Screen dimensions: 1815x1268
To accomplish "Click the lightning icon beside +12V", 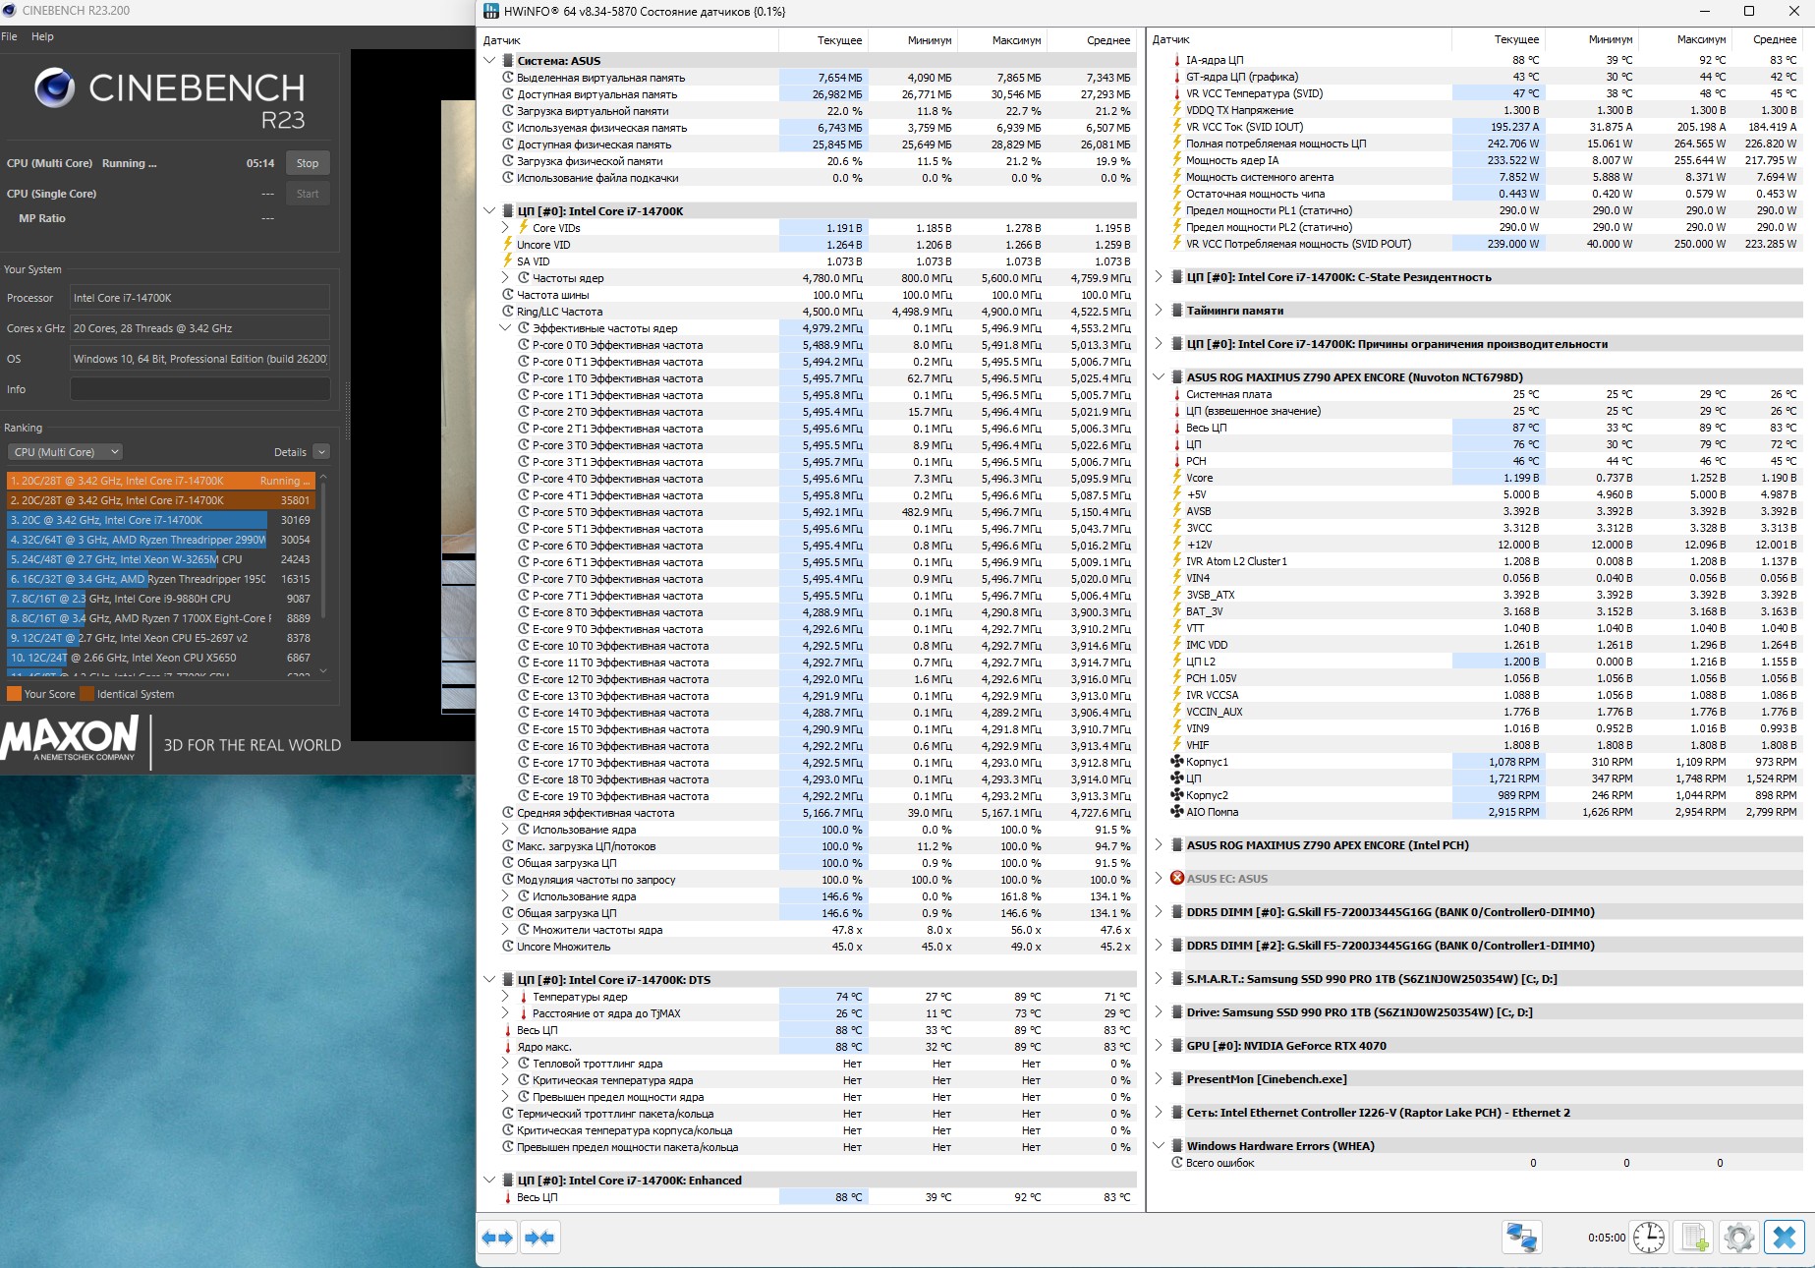I will coord(1177,545).
